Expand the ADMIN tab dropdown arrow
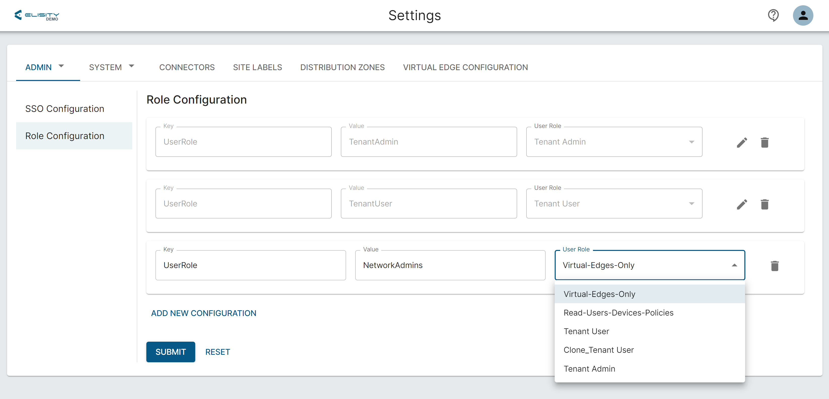829x399 pixels. click(61, 66)
